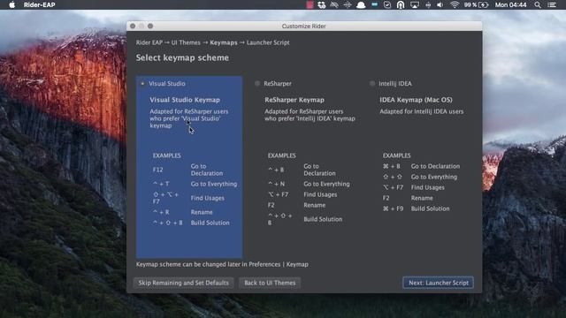Screen dimensions: 566x318
Task: Click 'UI Themes' in the breadcrumb
Action: coord(186,42)
